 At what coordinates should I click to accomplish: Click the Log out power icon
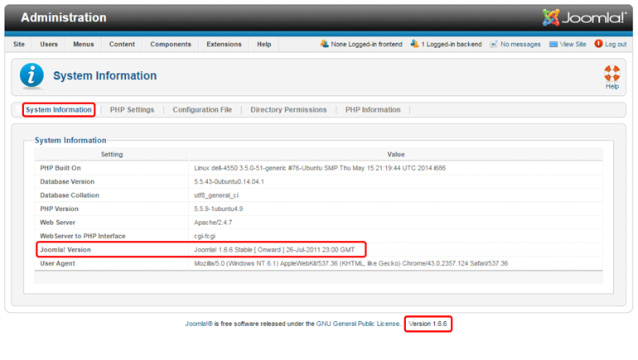[598, 44]
